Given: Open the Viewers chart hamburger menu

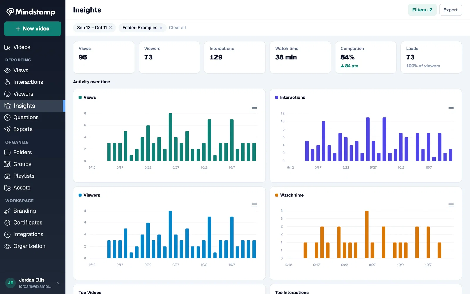Looking at the screenshot, I should (254, 205).
